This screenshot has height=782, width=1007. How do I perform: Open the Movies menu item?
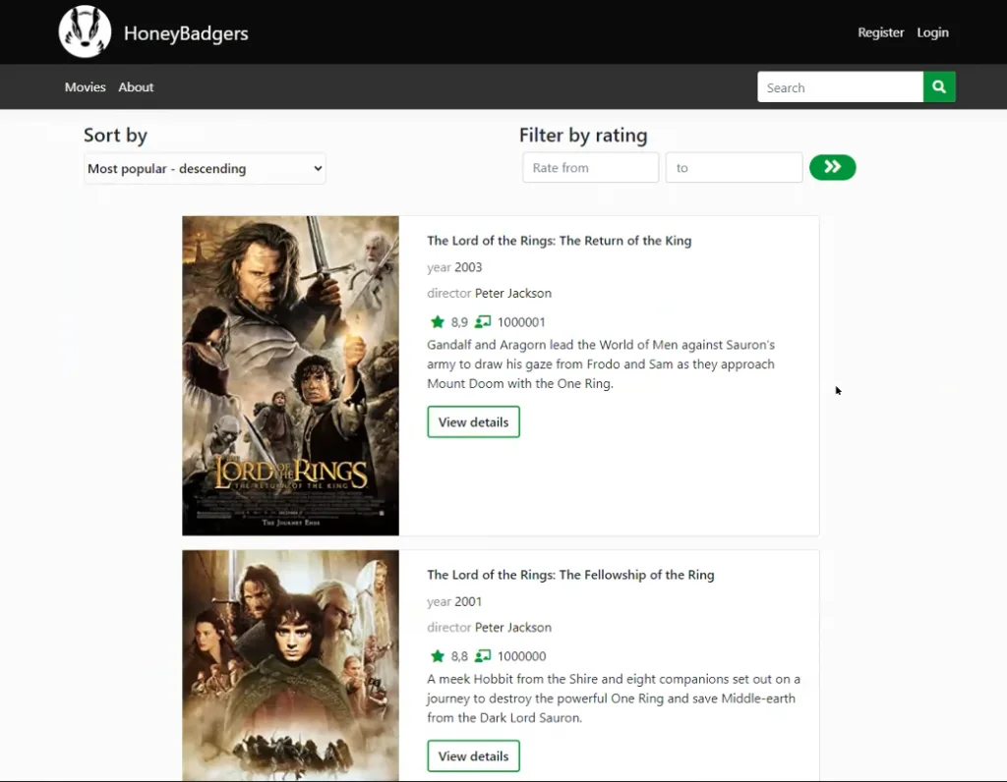pyautogui.click(x=85, y=87)
